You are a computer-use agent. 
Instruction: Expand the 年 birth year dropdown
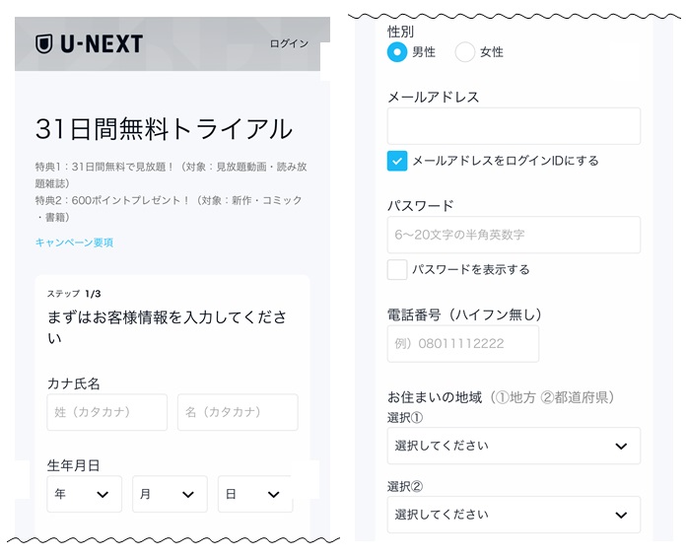point(84,494)
